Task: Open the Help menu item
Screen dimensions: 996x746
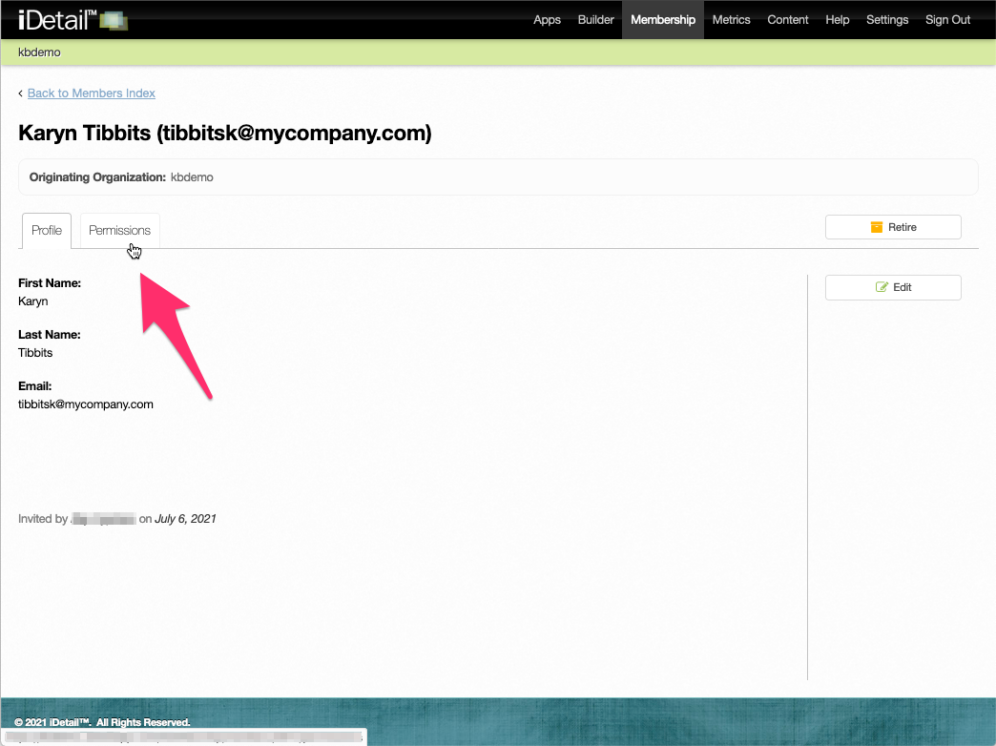Action: pyautogui.click(x=838, y=20)
